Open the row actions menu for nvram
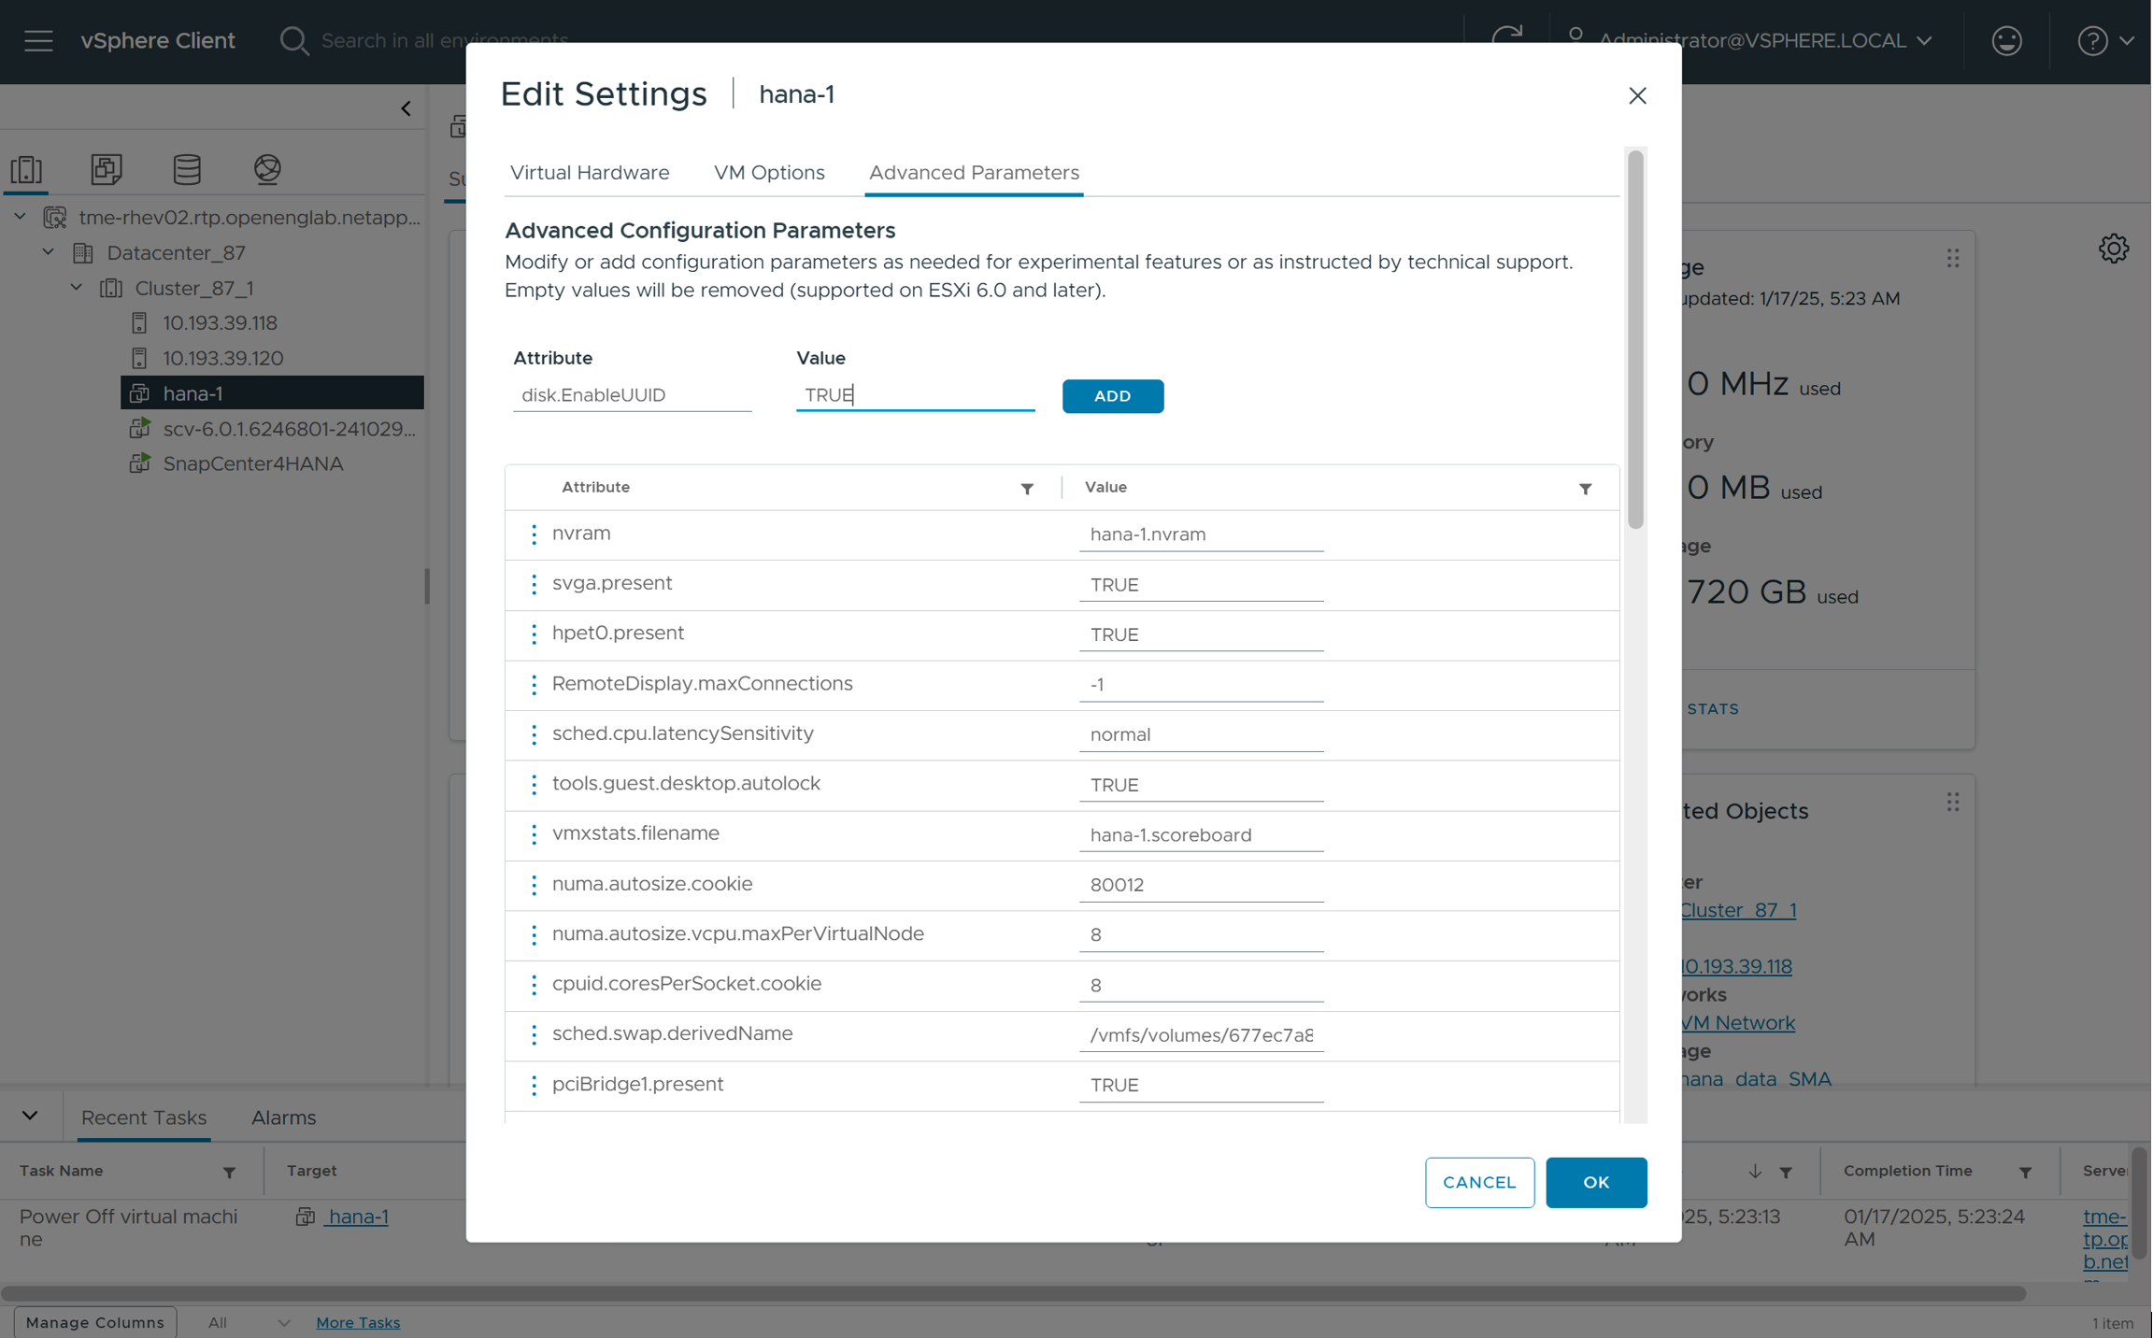This screenshot has width=2153, height=1338. pos(534,534)
